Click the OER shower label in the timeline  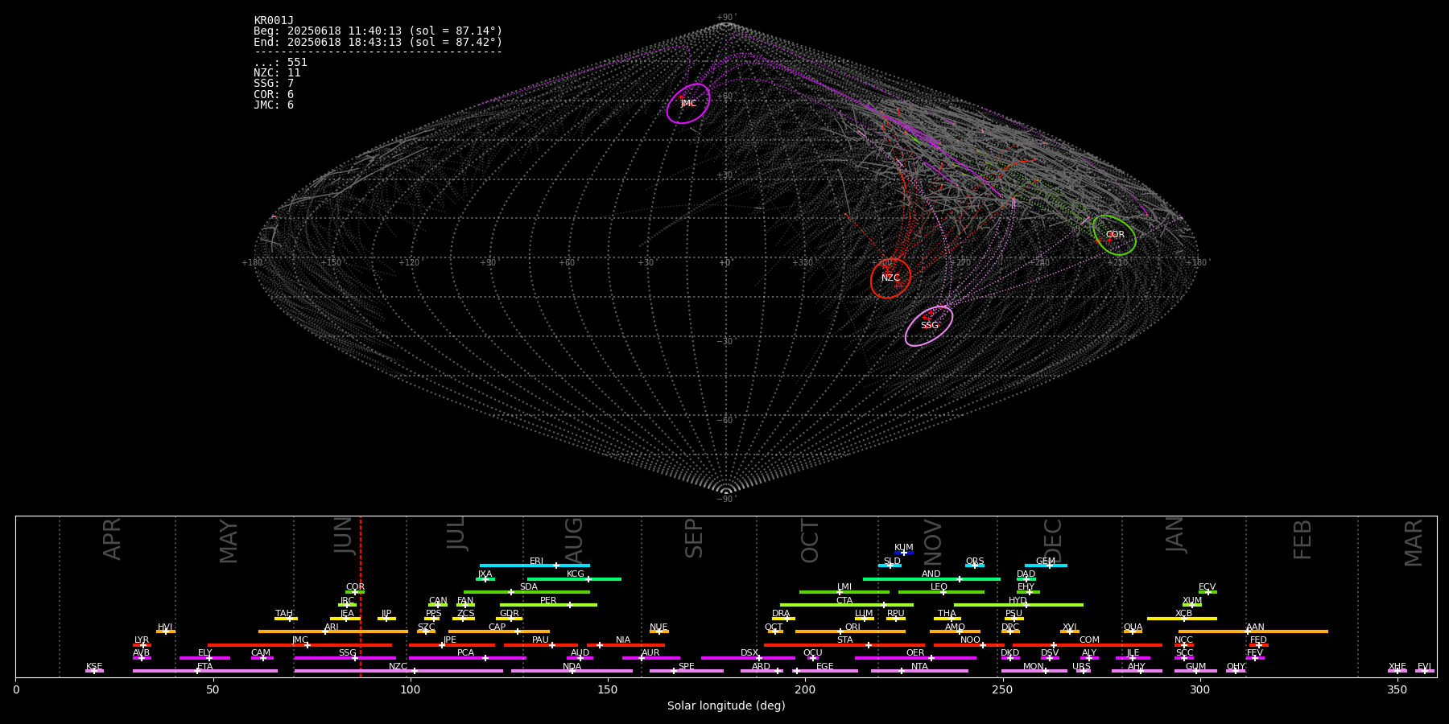pyautogui.click(x=915, y=653)
